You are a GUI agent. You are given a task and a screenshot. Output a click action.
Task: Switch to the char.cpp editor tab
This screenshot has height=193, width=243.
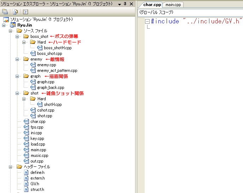pyautogui.click(x=152, y=5)
